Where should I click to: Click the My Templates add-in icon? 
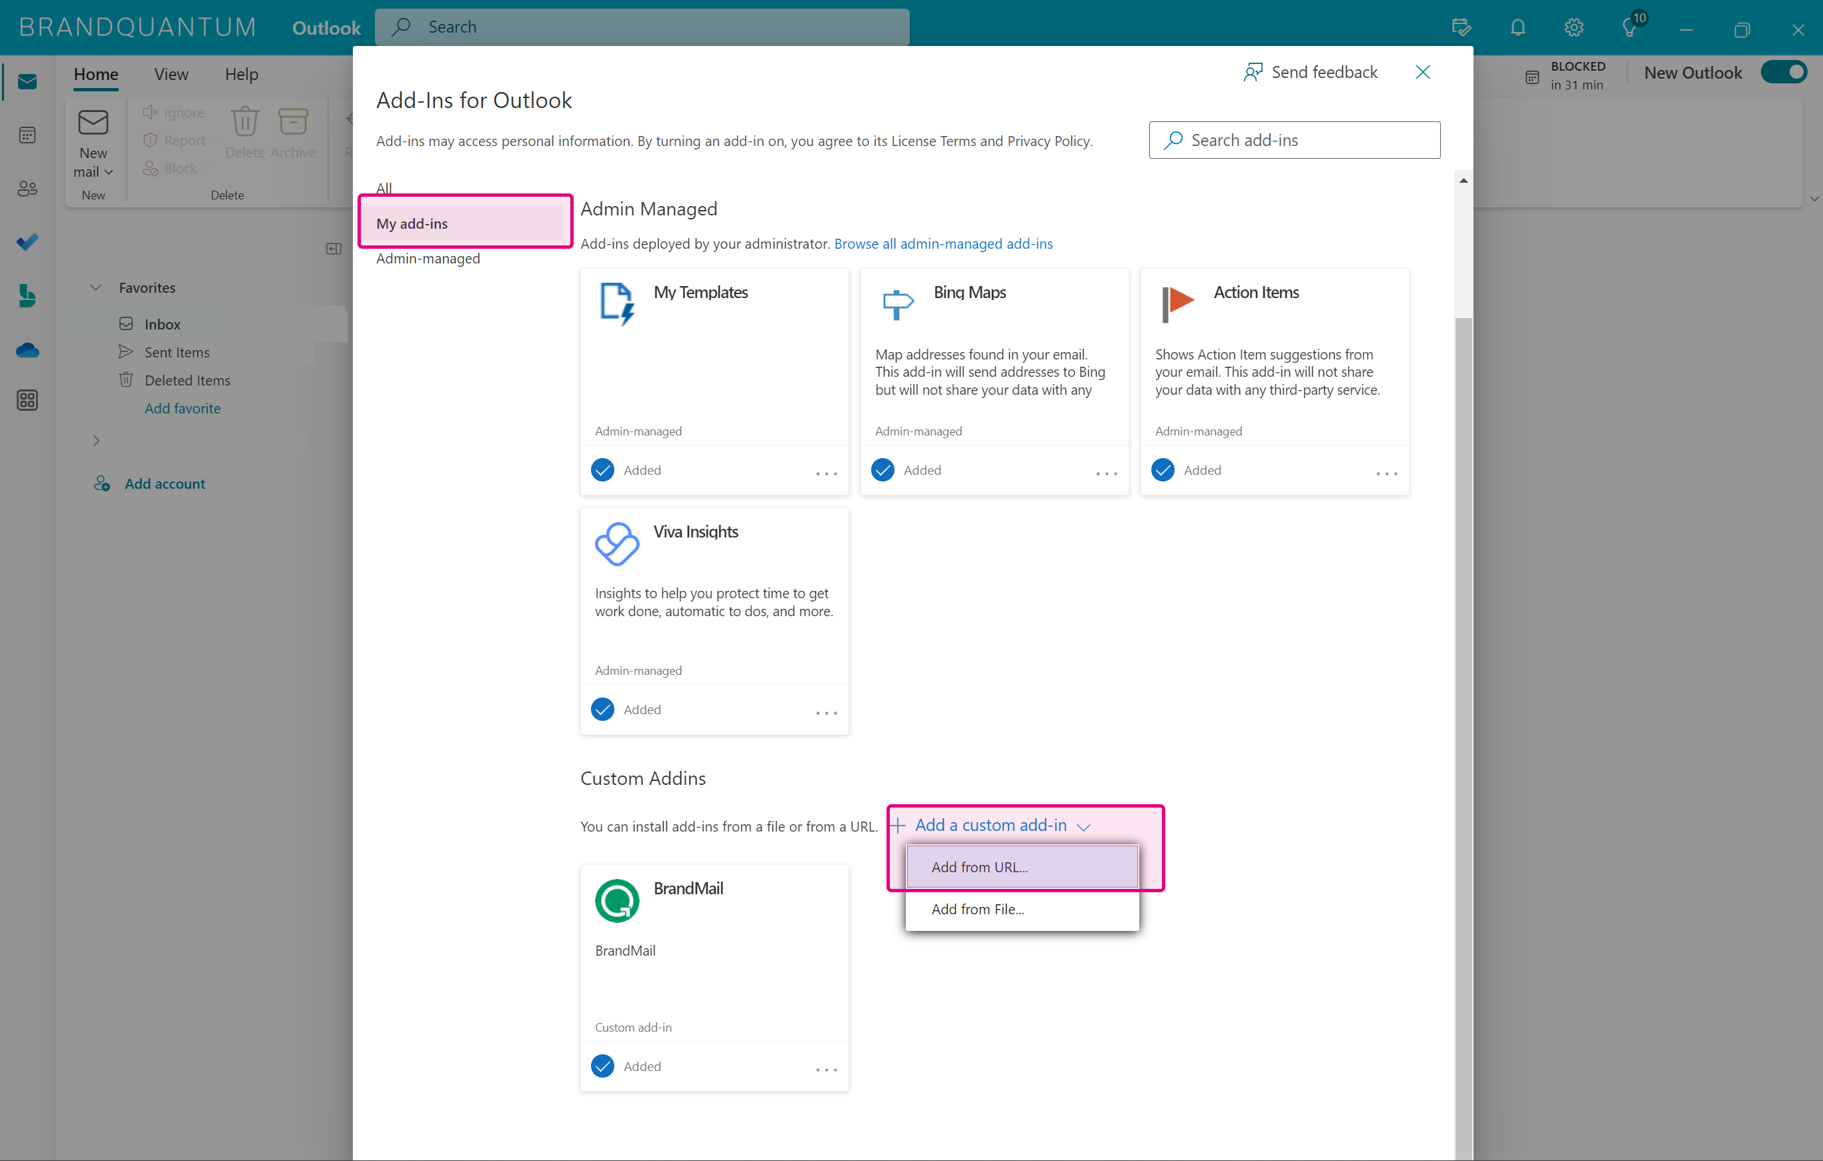click(x=617, y=303)
